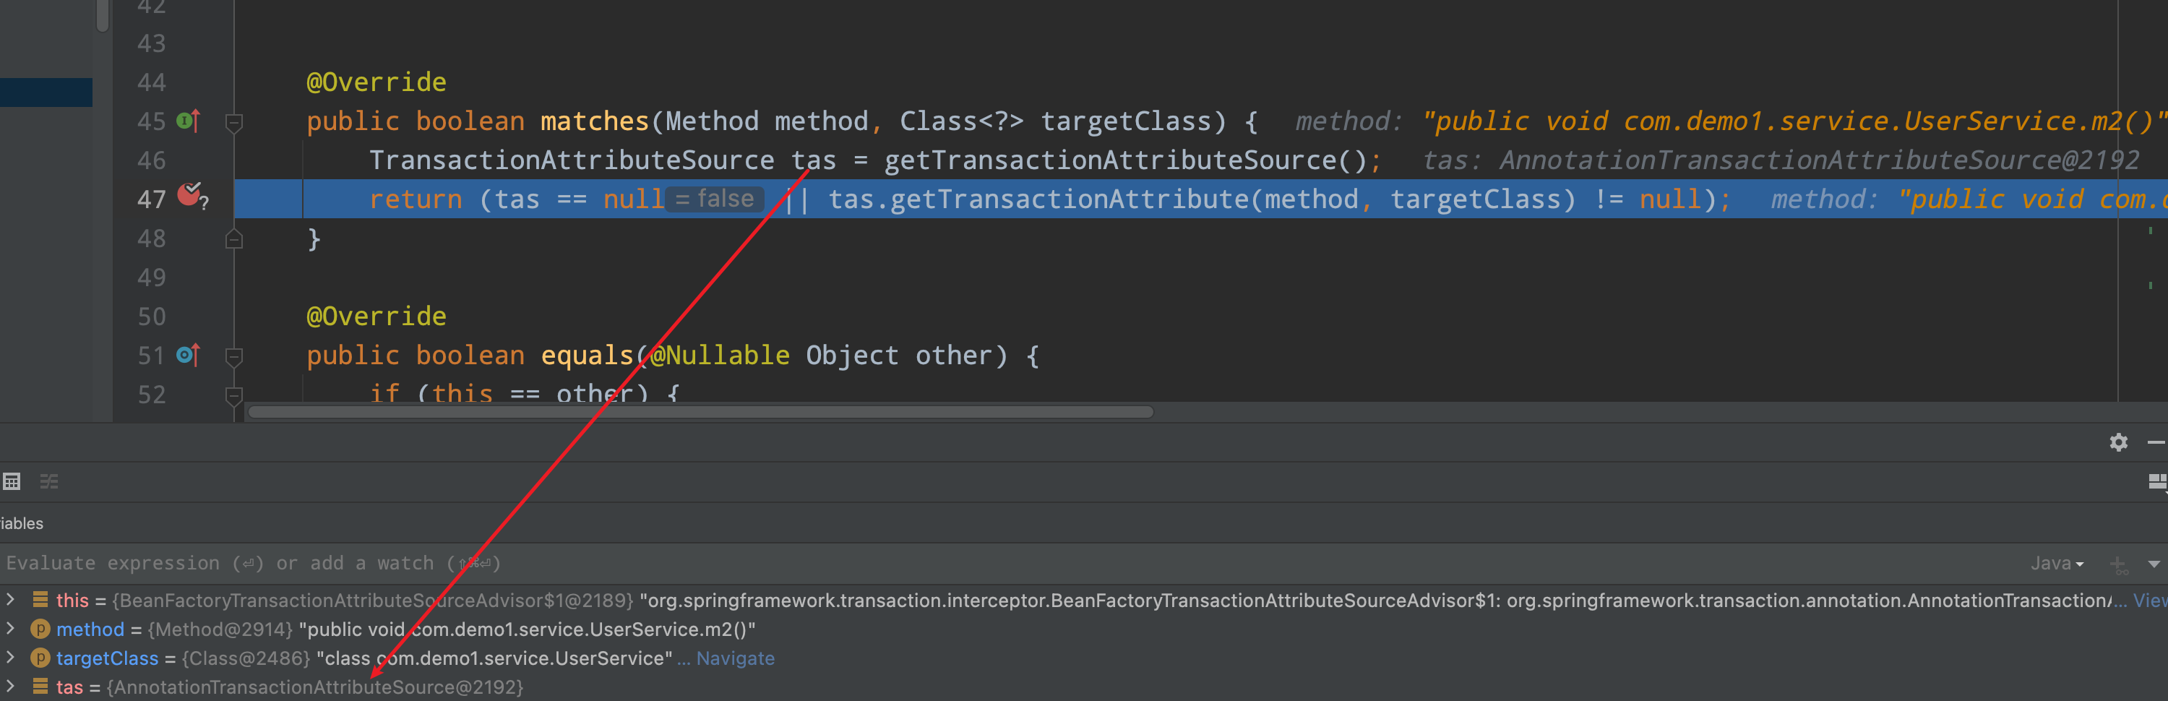Open the Java language dropdown
Screen dimensions: 2168x701
coord(2056,564)
